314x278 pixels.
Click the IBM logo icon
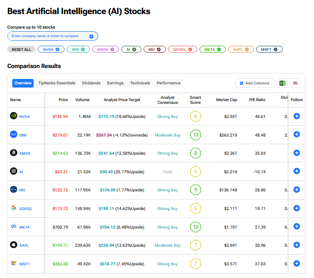click(x=14, y=134)
